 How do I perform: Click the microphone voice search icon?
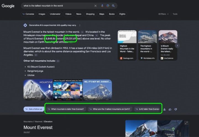coord(102,6)
